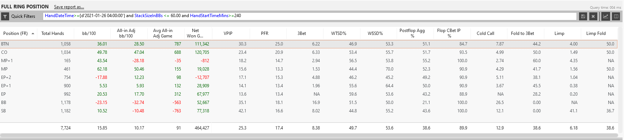This screenshot has height=140, width=624.
Task: Select the BTN position row
Action: pyautogui.click(x=309, y=44)
